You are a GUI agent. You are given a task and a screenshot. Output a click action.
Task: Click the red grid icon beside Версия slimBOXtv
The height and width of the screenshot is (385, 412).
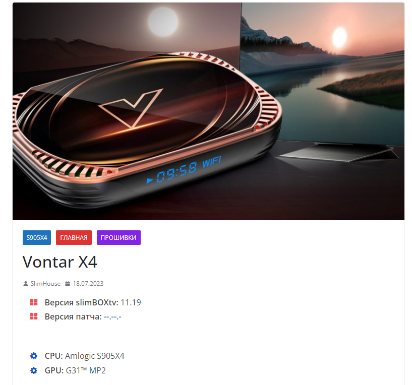coord(34,302)
